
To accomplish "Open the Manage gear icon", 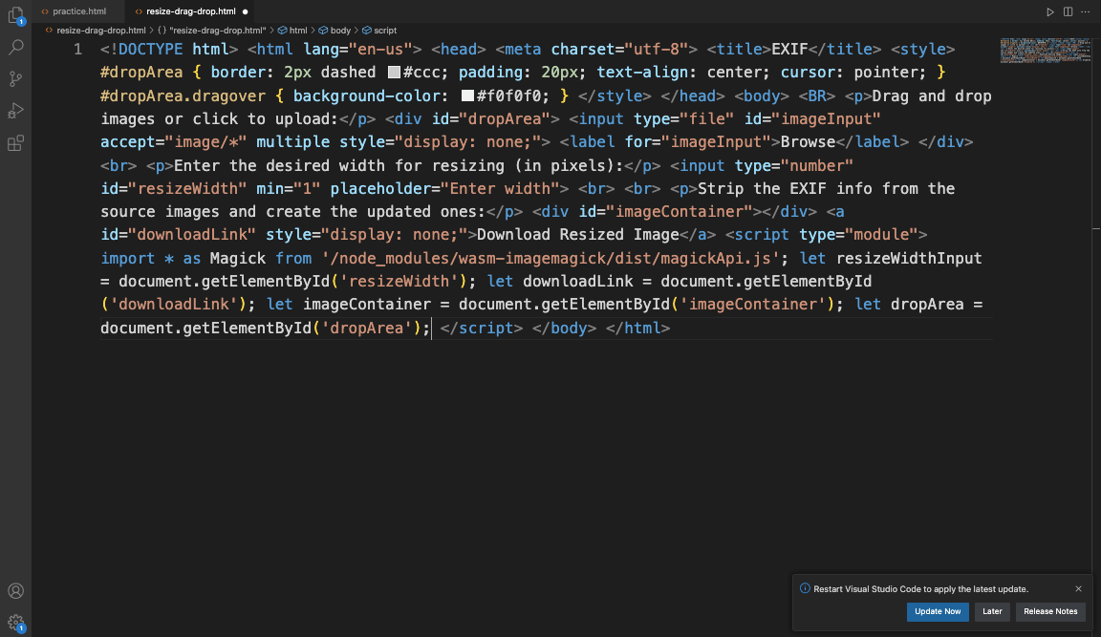I will coord(15,621).
